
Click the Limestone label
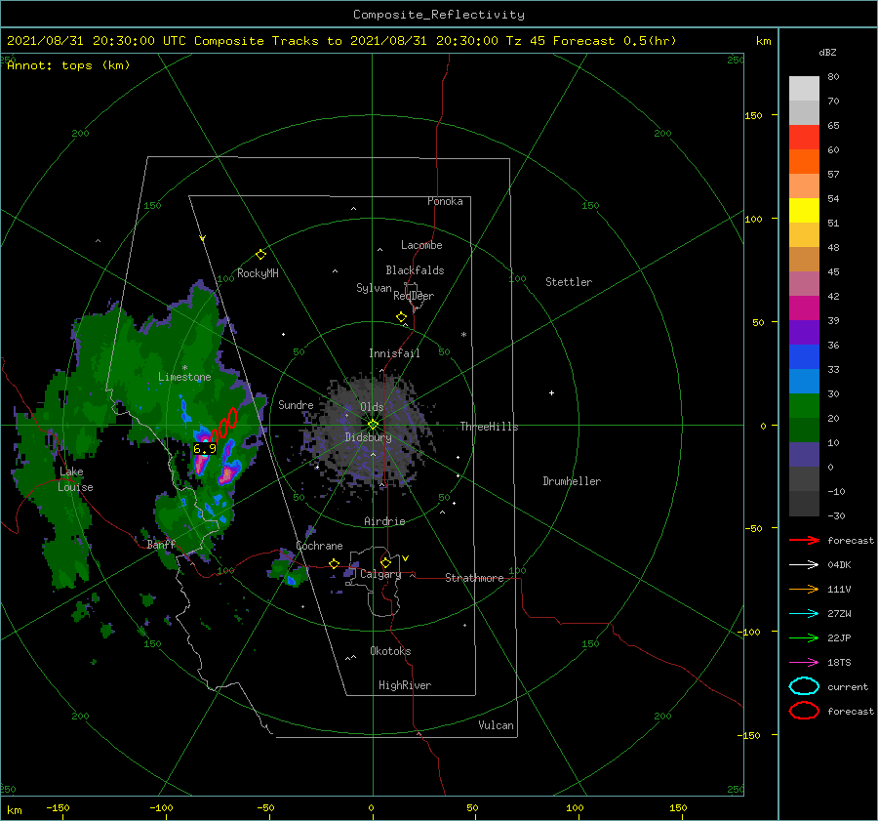184,377
